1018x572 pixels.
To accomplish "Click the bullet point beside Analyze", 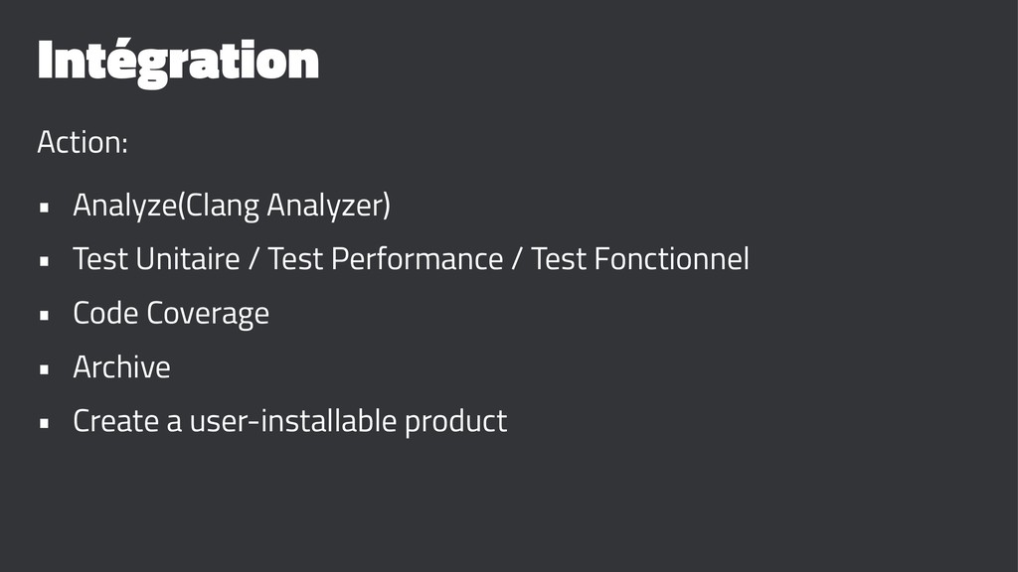I will 44,210.
